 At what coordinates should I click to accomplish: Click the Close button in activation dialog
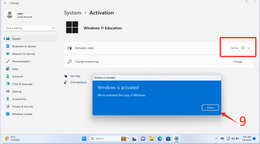[x=210, y=108]
